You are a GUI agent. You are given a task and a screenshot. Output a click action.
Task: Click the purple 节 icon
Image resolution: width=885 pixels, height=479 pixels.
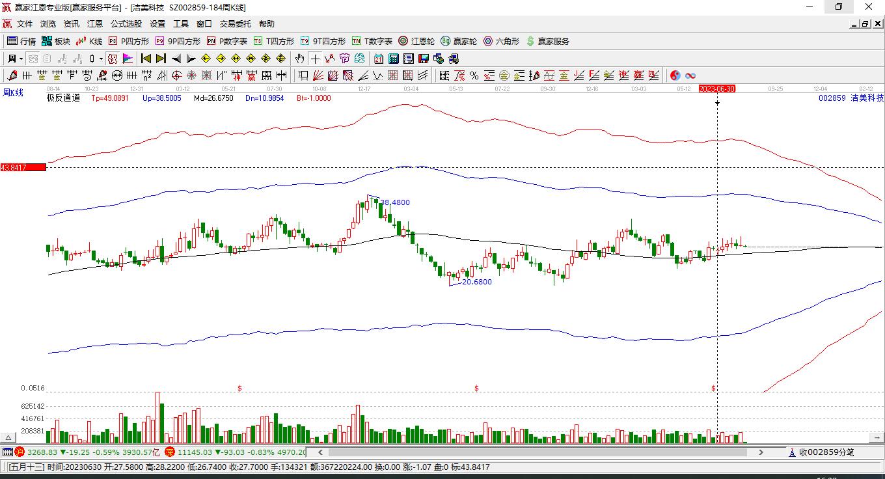(x=345, y=59)
